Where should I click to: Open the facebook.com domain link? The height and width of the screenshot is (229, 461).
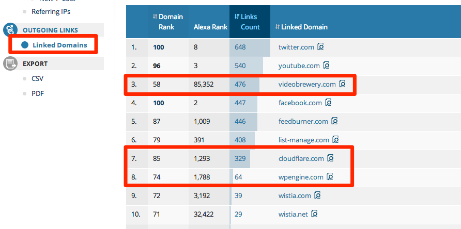300,103
